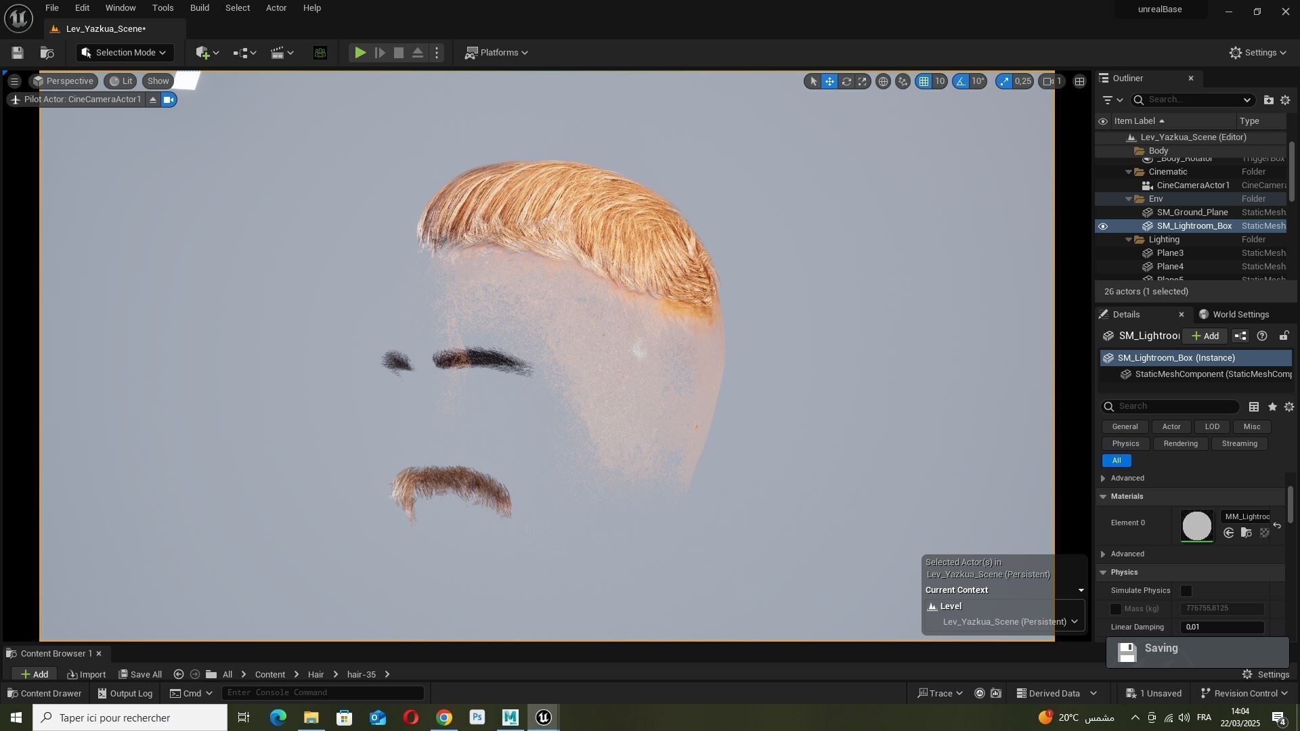1300x731 pixels.
Task: Click Add component in the Details panel
Action: 1205,336
